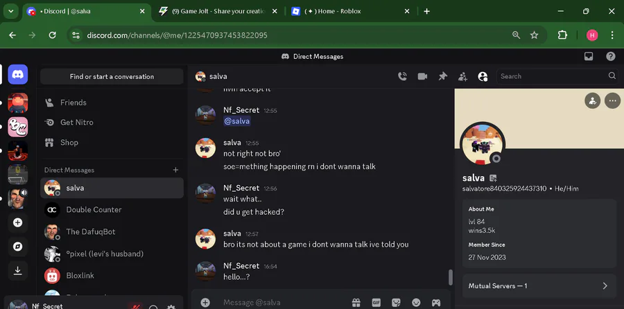
Task: Open the Chrome extensions puzzle icon
Action: pos(562,35)
